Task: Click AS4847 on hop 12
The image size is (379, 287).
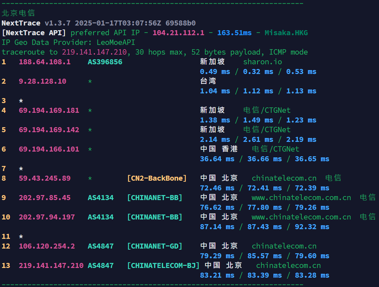Action: (x=101, y=246)
